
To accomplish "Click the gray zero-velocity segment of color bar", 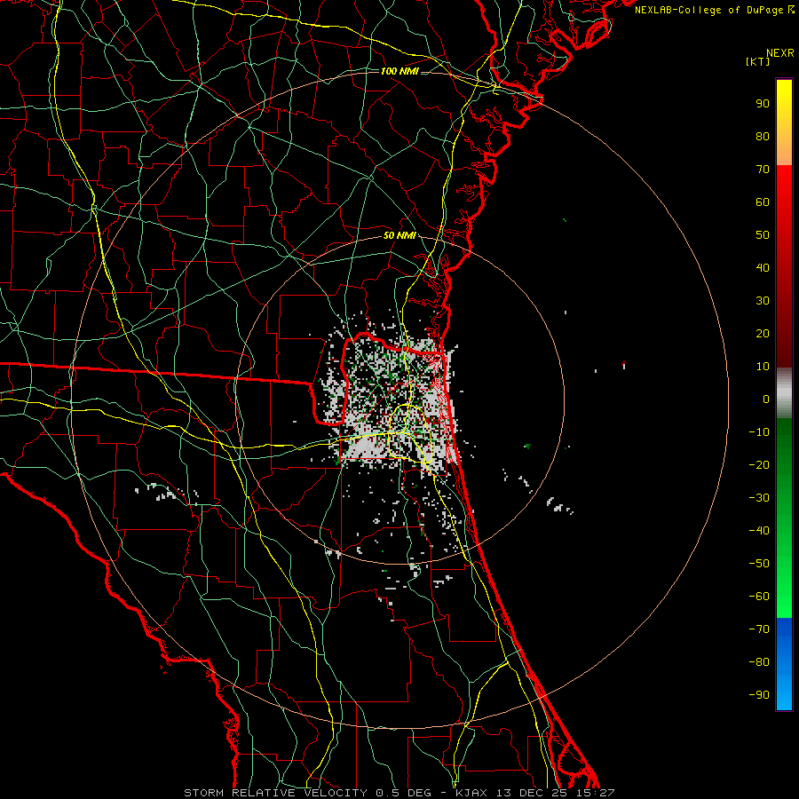I will [x=784, y=393].
